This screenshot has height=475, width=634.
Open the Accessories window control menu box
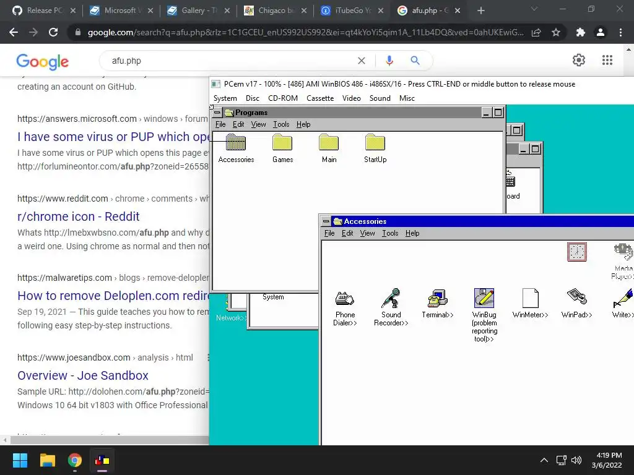[x=326, y=221]
